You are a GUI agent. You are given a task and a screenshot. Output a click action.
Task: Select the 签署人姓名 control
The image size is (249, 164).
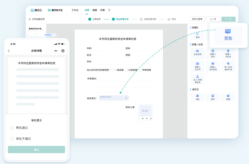pos(213,53)
